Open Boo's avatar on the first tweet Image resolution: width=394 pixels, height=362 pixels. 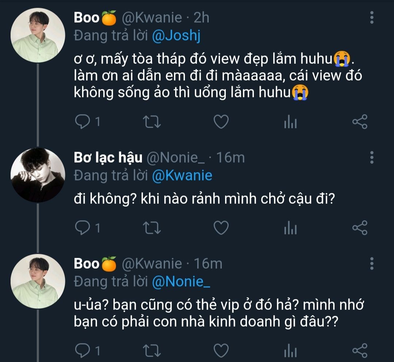click(x=38, y=35)
